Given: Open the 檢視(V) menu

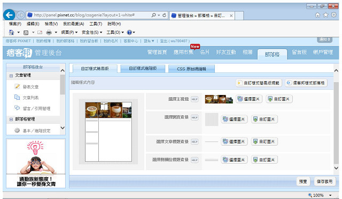Looking at the screenshot, I should [51, 23].
